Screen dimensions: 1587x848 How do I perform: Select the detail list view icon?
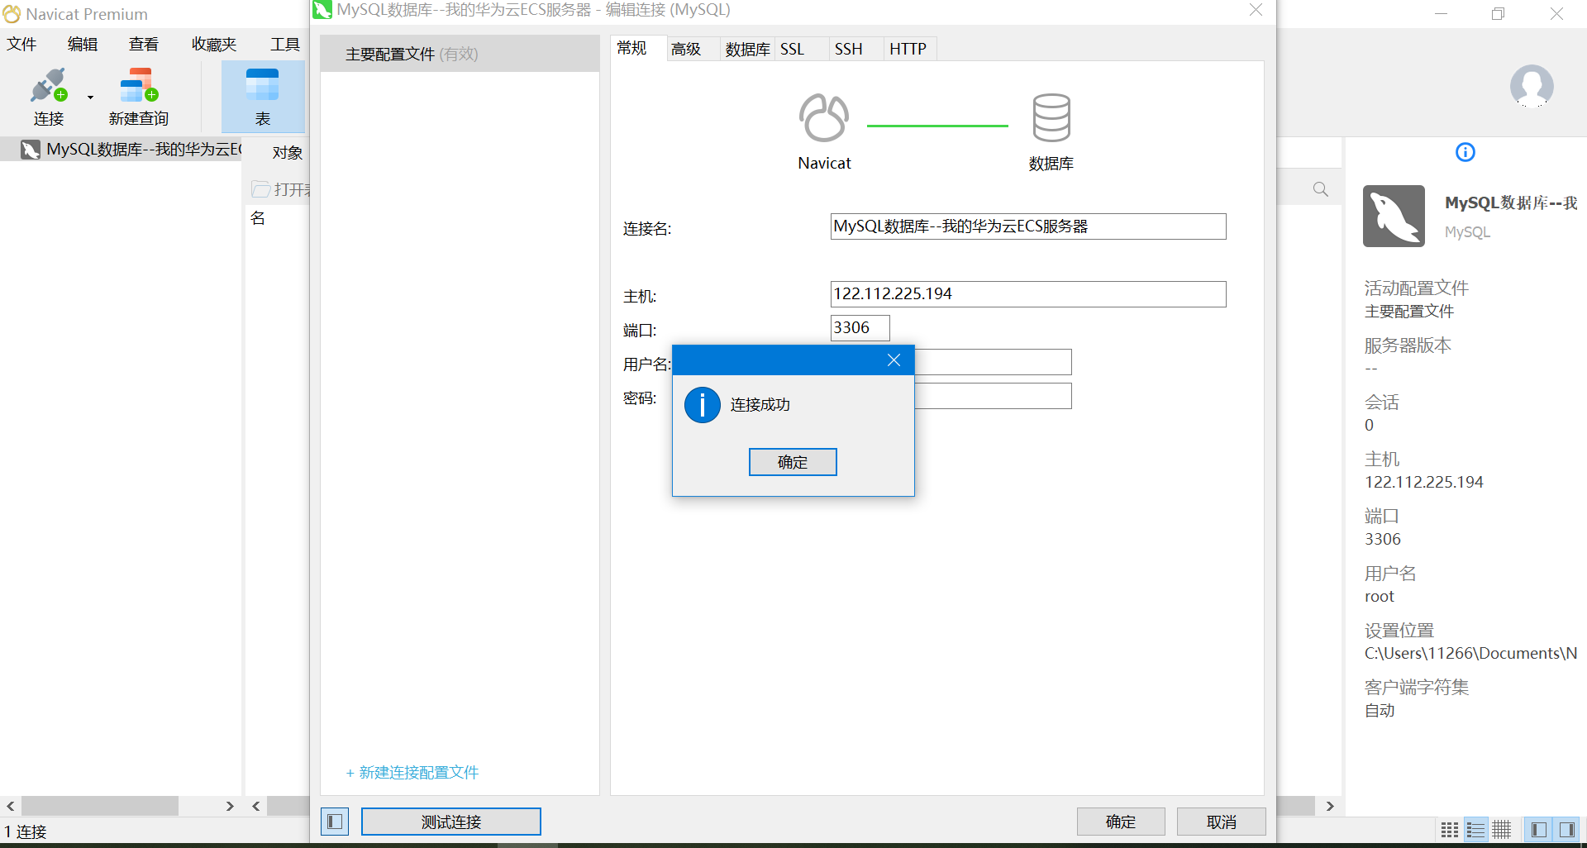click(x=1475, y=830)
